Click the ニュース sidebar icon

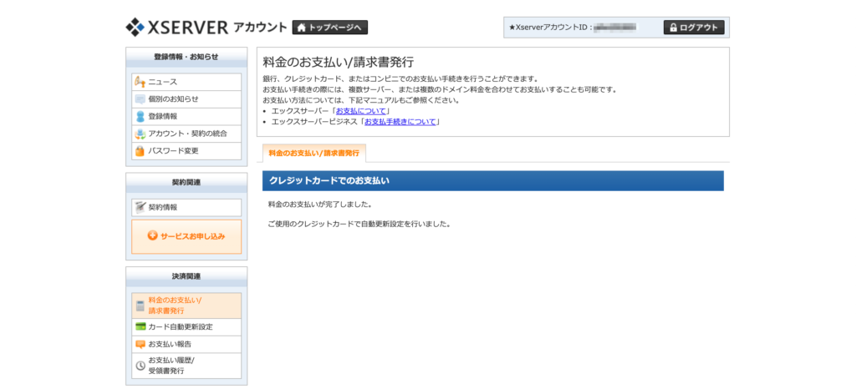pos(140,82)
